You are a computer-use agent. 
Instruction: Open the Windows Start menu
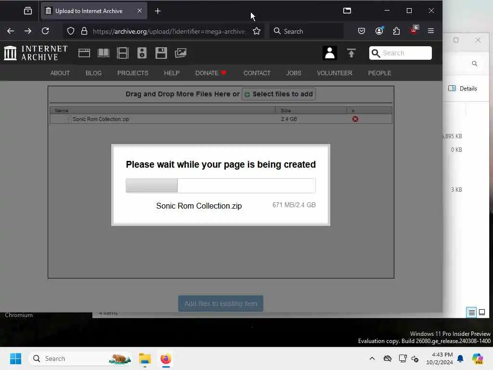pyautogui.click(x=15, y=358)
